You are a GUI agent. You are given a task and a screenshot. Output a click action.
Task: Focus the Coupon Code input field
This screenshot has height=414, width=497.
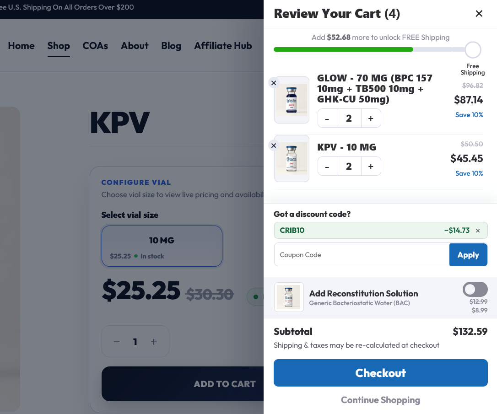362,255
